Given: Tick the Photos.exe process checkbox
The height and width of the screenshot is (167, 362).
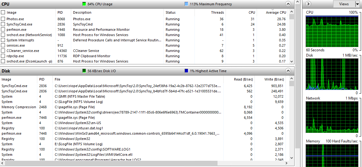Looking at the screenshot, I should [x=3, y=19].
